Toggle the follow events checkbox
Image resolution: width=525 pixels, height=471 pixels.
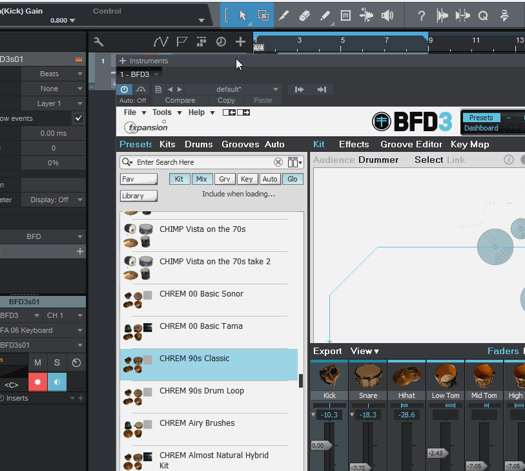79,118
